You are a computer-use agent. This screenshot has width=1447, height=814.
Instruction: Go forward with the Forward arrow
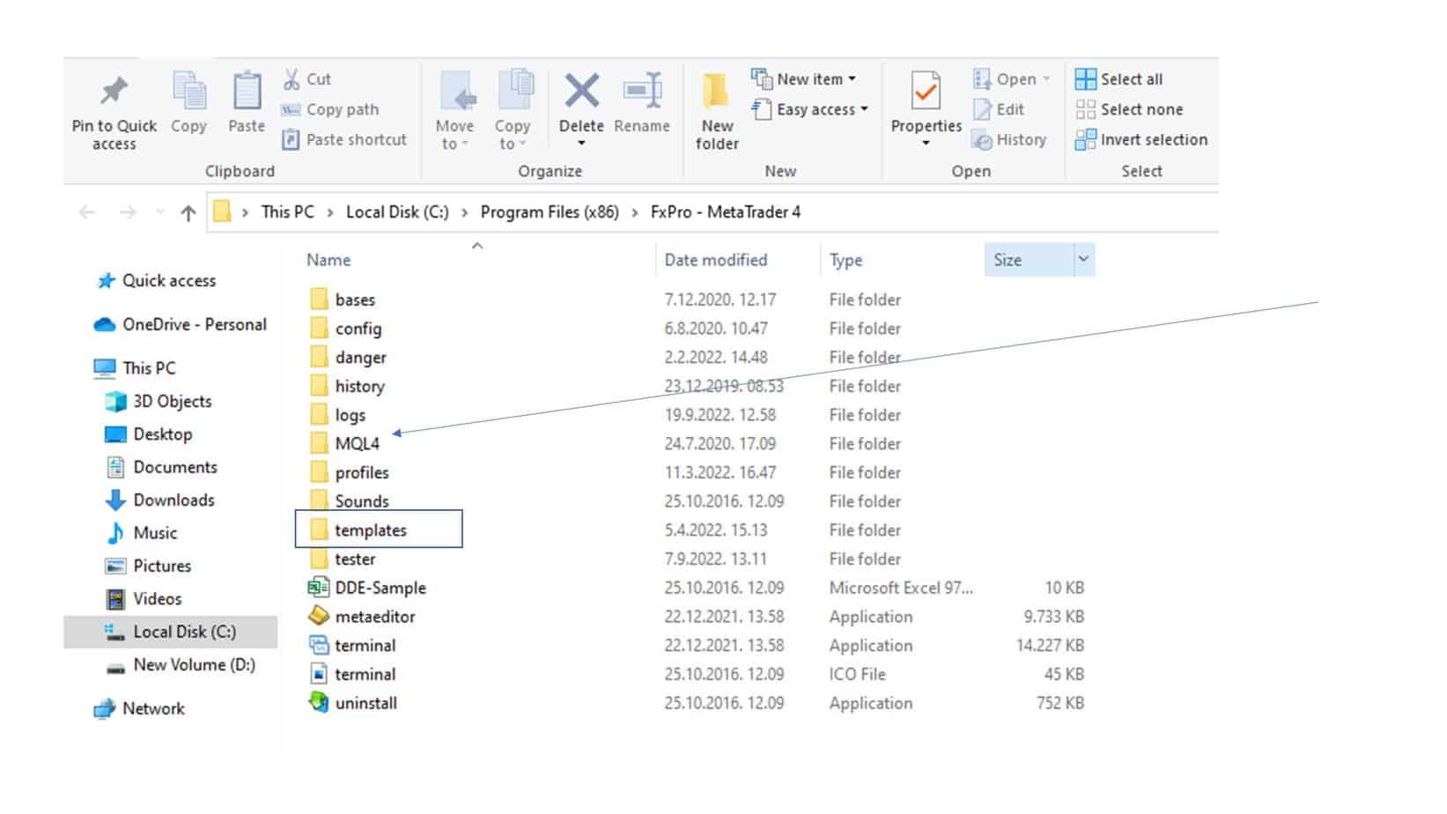(128, 212)
